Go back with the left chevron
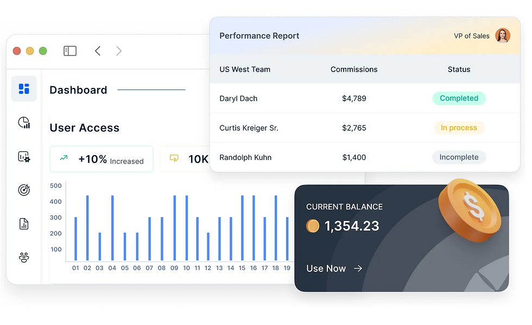 click(x=98, y=51)
